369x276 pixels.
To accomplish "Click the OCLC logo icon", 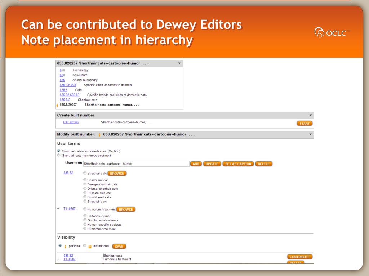I will pyautogui.click(x=319, y=32).
